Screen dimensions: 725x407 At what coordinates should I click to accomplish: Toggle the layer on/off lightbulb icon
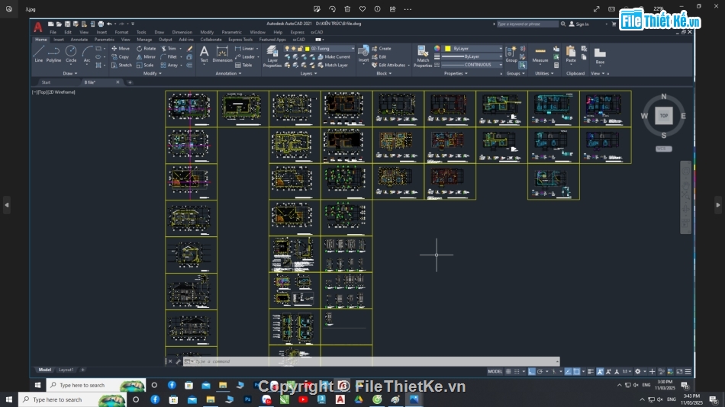click(x=287, y=49)
